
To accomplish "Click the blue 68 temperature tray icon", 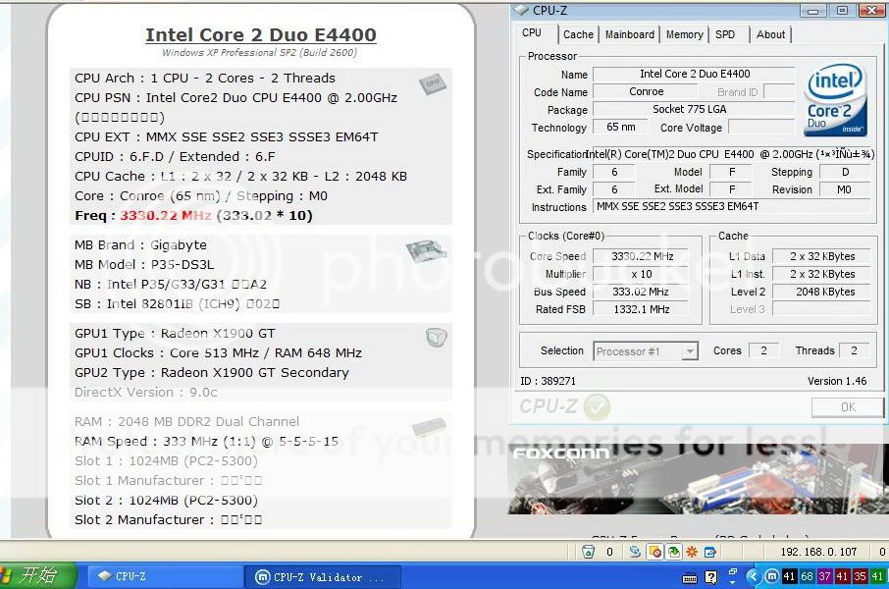I will pyautogui.click(x=807, y=576).
